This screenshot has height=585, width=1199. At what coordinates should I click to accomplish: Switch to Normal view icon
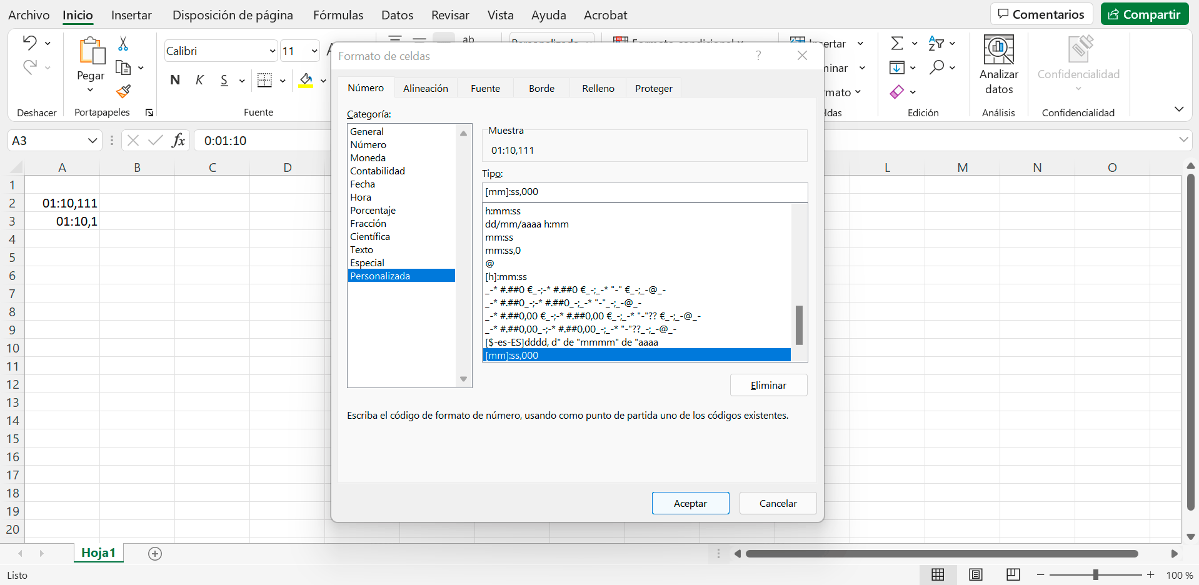click(938, 575)
